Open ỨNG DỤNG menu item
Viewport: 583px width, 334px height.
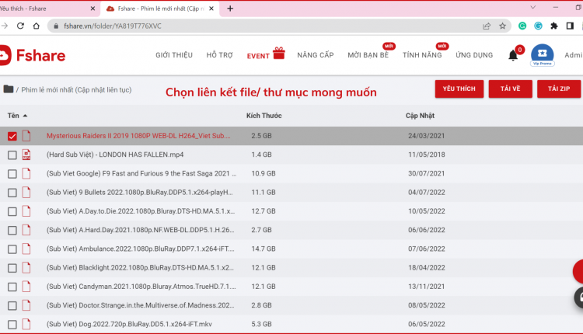[x=474, y=55]
